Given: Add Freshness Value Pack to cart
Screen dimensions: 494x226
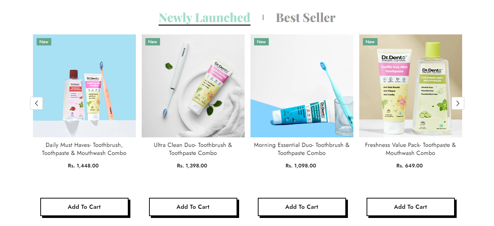Looking at the screenshot, I should [x=411, y=207].
